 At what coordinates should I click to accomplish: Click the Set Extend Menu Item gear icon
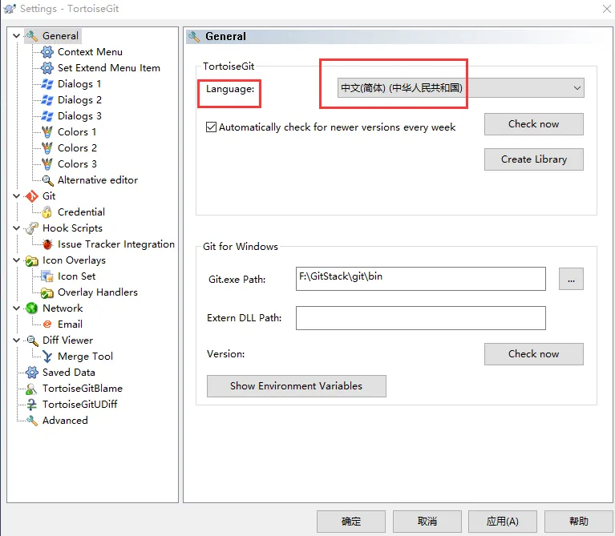[47, 68]
